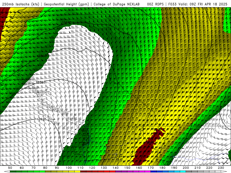The height and width of the screenshot is (173, 231).
Task: Click the 'Geopotential Height (gpm)' title text
Action: pyautogui.click(x=66, y=4)
